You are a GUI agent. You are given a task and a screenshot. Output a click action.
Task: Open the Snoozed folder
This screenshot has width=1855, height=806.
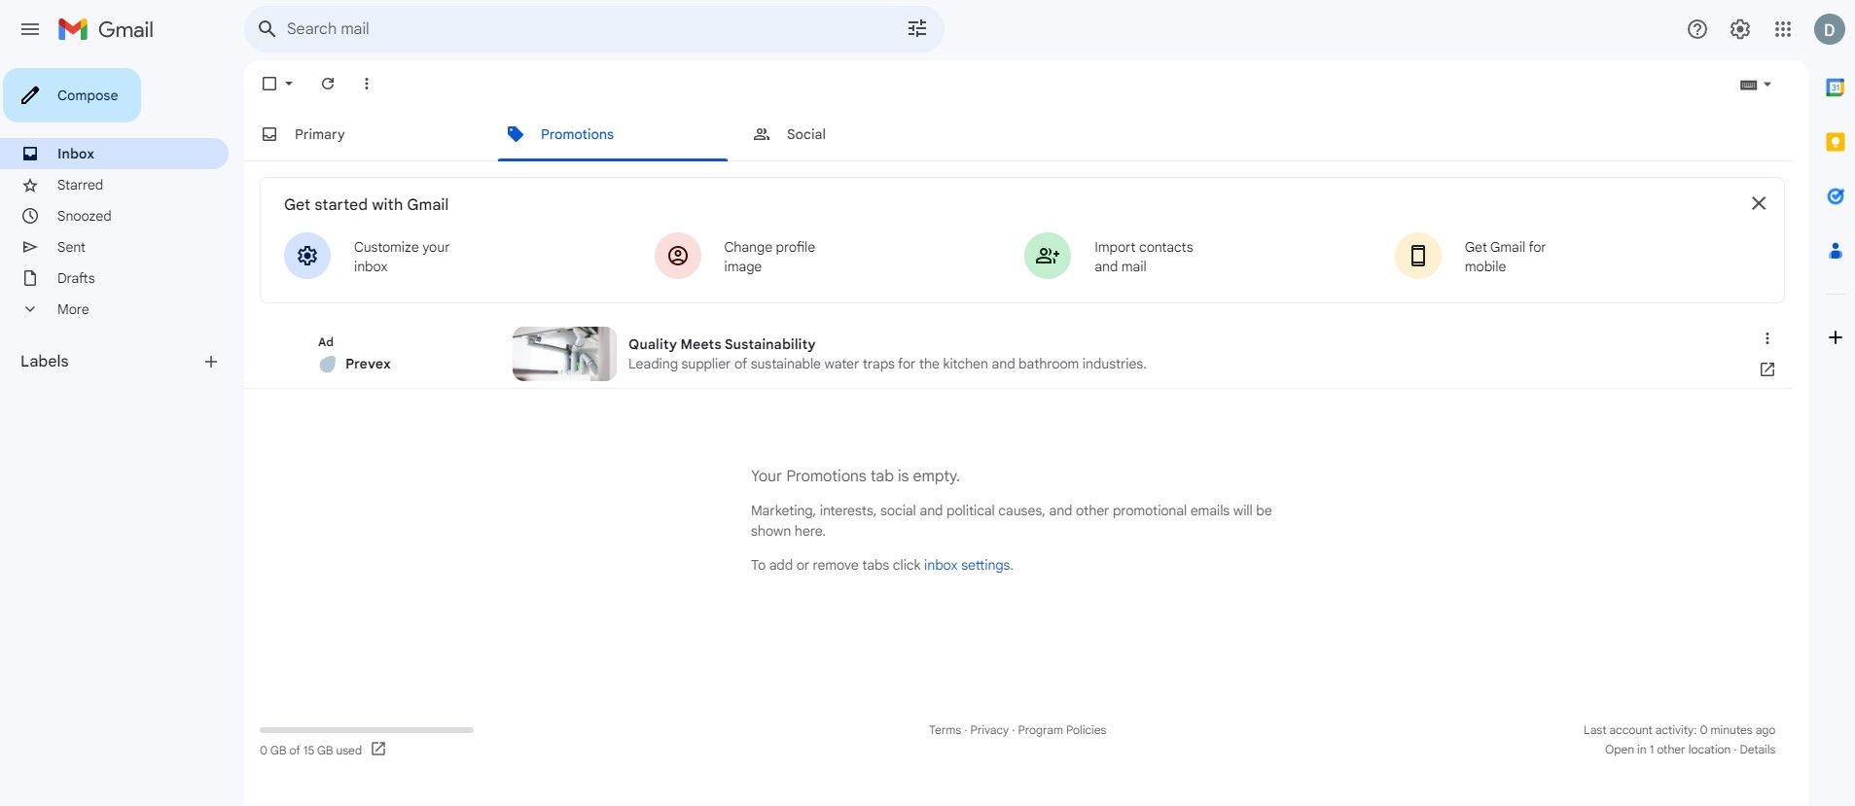click(x=114, y=216)
